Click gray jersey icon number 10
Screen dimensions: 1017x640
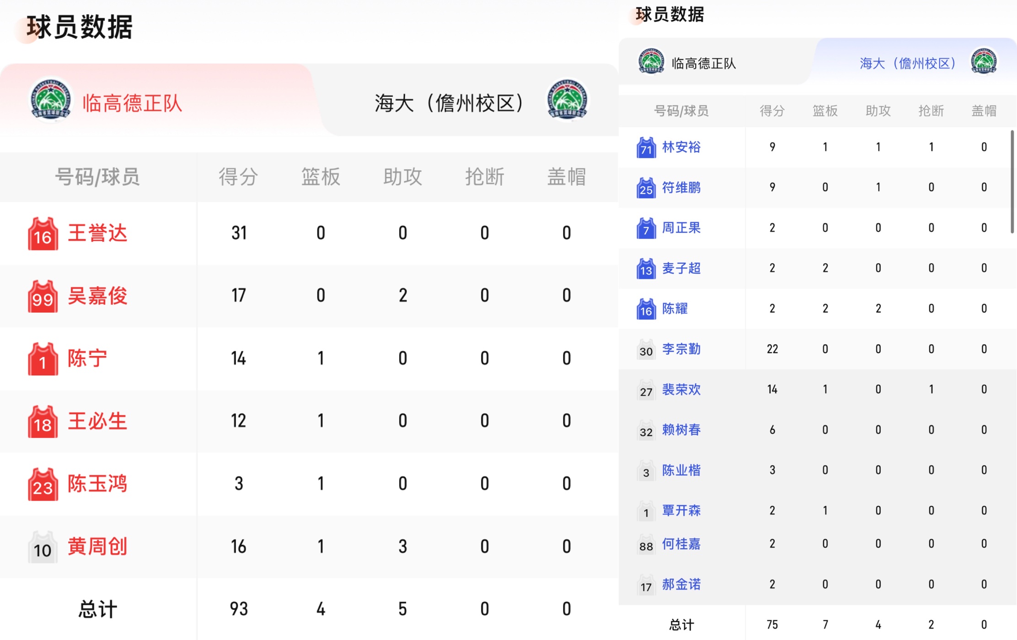pyautogui.click(x=43, y=547)
